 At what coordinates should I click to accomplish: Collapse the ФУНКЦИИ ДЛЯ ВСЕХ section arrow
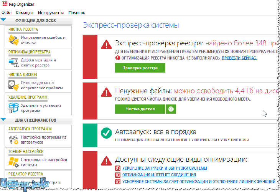click(x=3, y=20)
